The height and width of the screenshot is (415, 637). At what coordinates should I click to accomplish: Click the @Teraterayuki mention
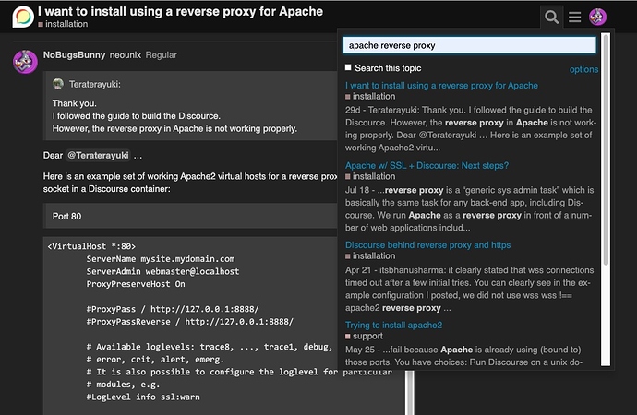[x=98, y=155]
